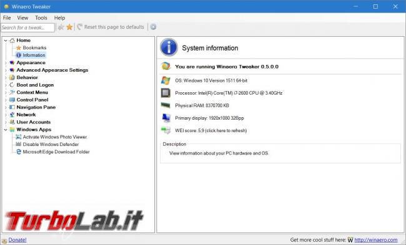Click the Windows Defender wall icon

coord(18,144)
